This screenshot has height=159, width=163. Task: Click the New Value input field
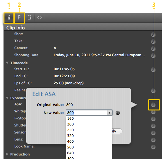[x=87, y=113]
